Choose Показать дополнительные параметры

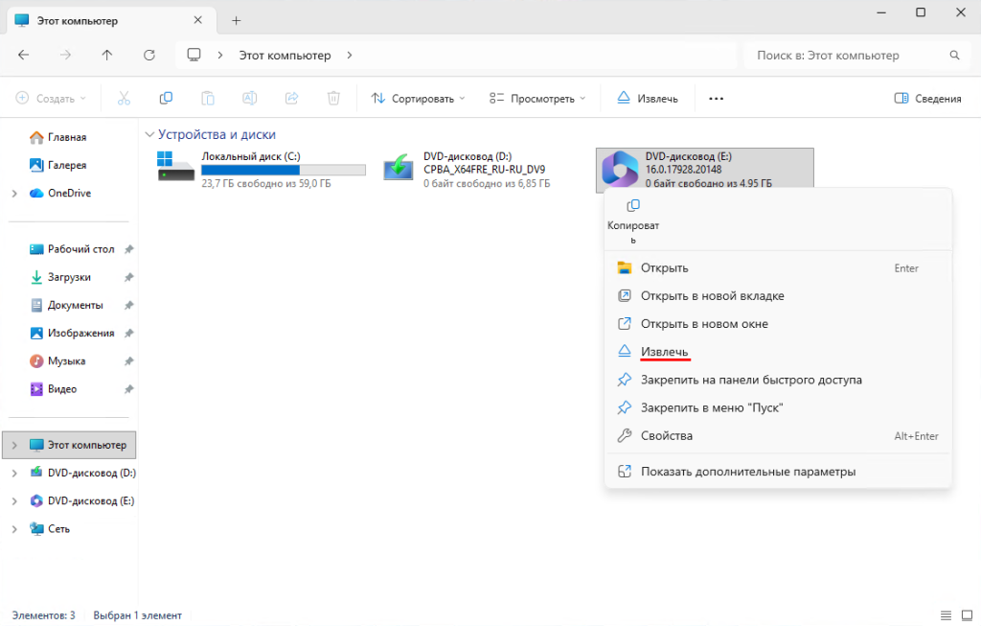click(x=778, y=472)
